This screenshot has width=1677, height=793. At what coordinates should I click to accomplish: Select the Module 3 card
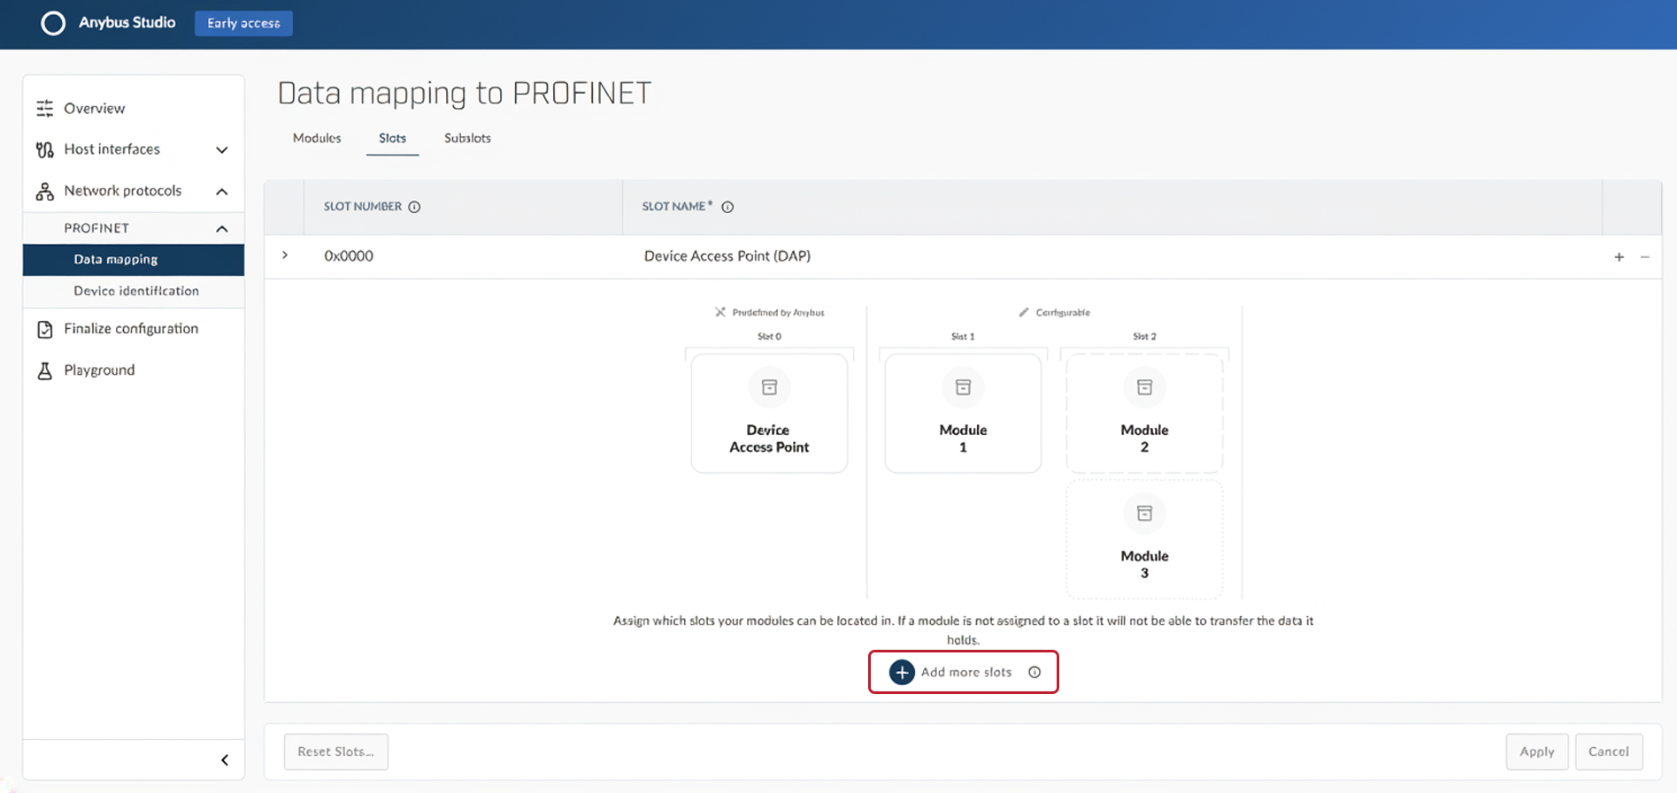pyautogui.click(x=1145, y=540)
